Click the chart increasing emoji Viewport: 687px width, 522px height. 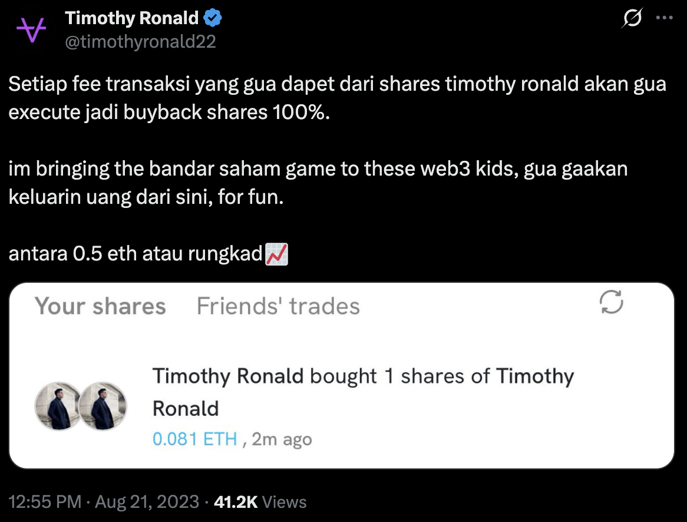[x=277, y=253]
